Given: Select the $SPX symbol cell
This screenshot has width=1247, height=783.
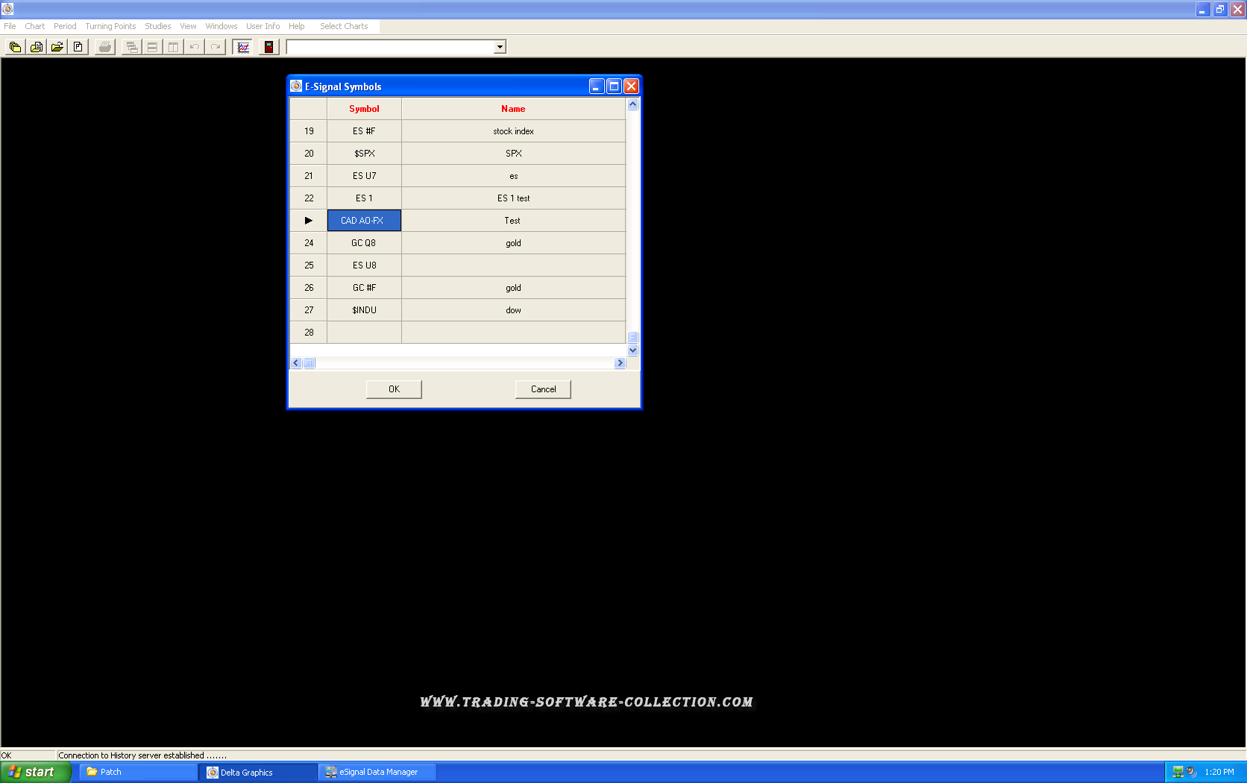Looking at the screenshot, I should click(364, 154).
